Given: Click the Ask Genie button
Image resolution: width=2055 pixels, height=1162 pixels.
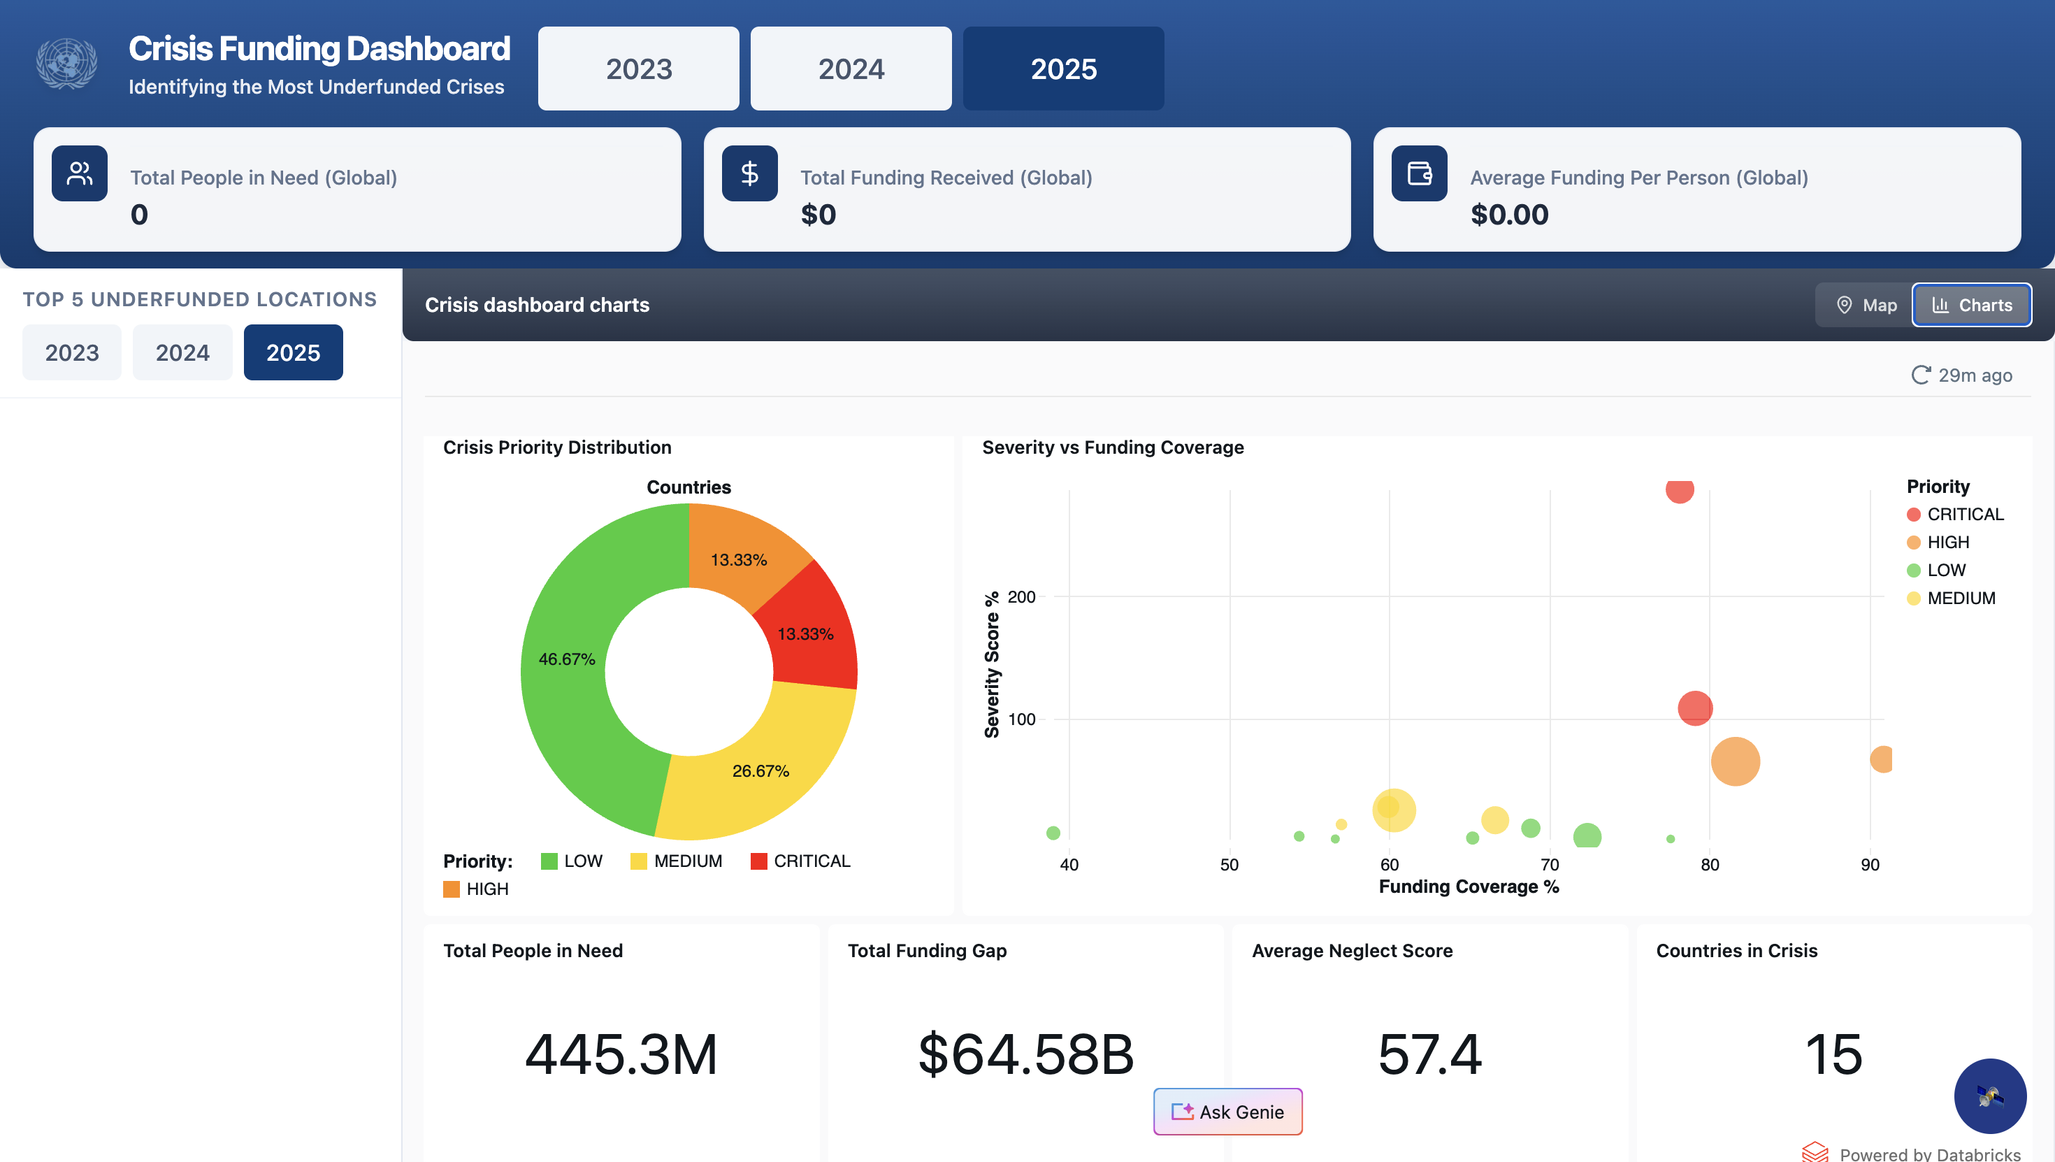Looking at the screenshot, I should coord(1227,1112).
